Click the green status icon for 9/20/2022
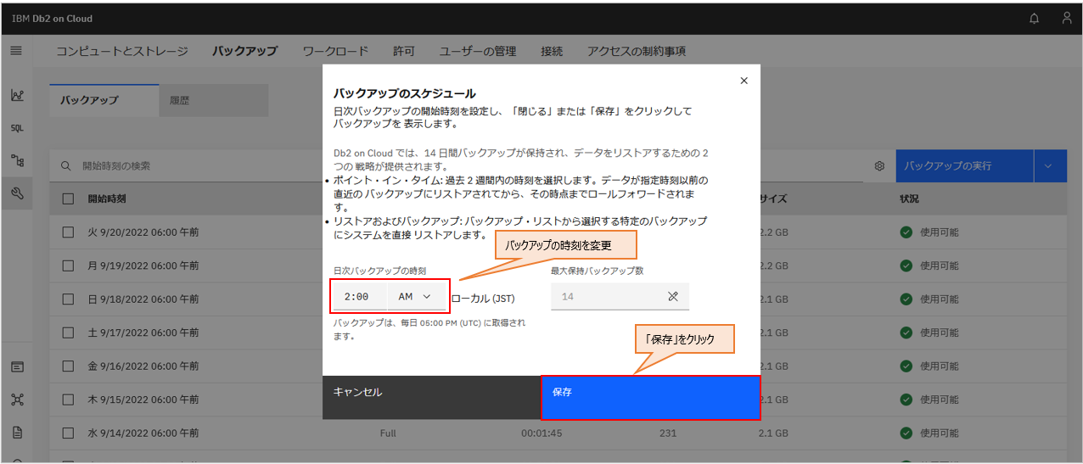 (x=906, y=232)
